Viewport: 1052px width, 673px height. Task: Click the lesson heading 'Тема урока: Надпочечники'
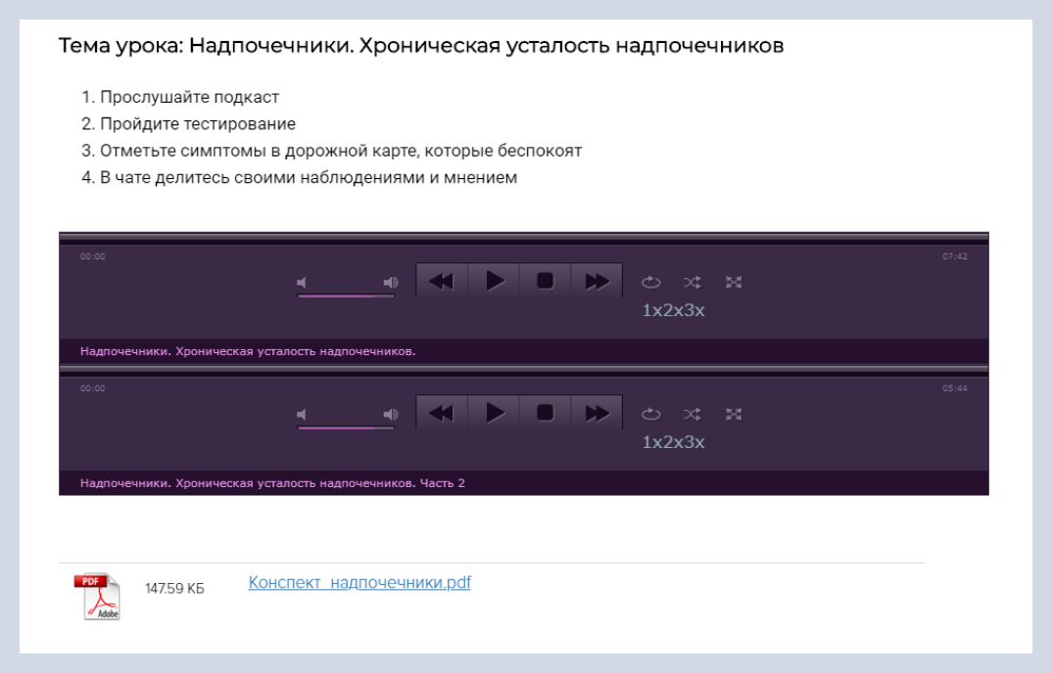tap(420, 46)
